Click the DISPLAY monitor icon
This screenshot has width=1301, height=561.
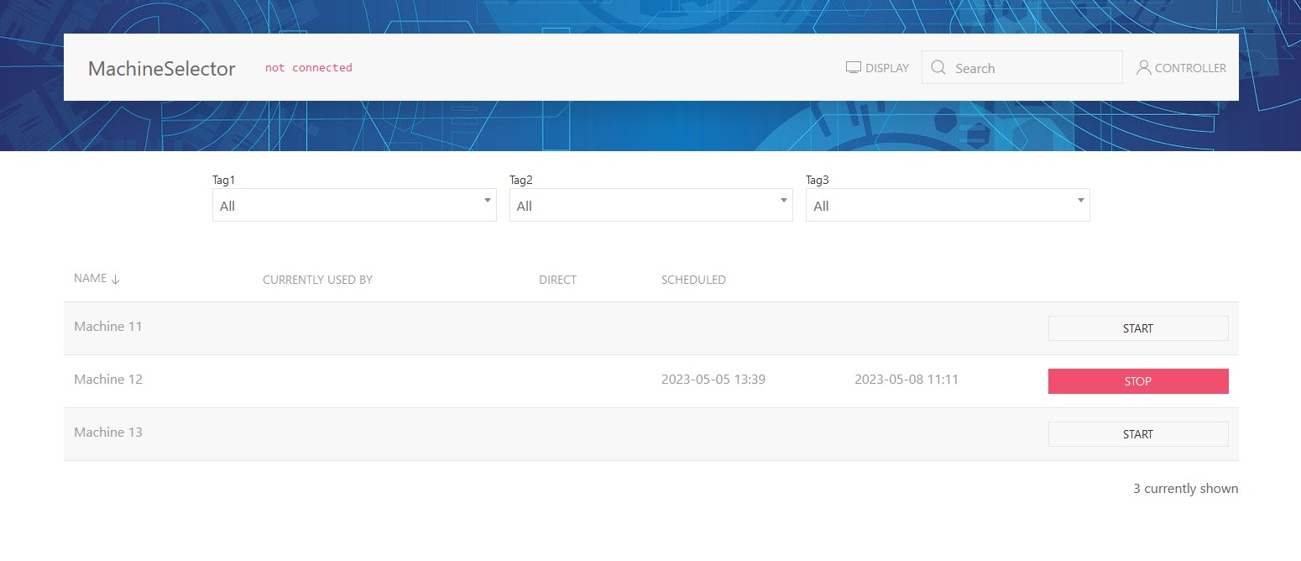[854, 68]
